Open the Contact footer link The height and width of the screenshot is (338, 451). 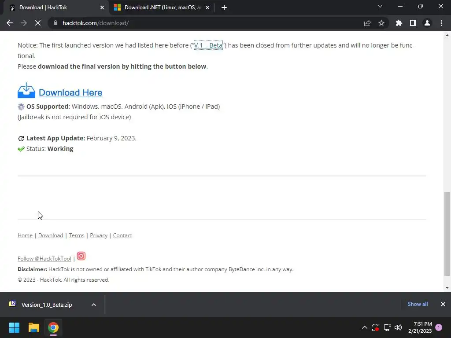coord(122,235)
